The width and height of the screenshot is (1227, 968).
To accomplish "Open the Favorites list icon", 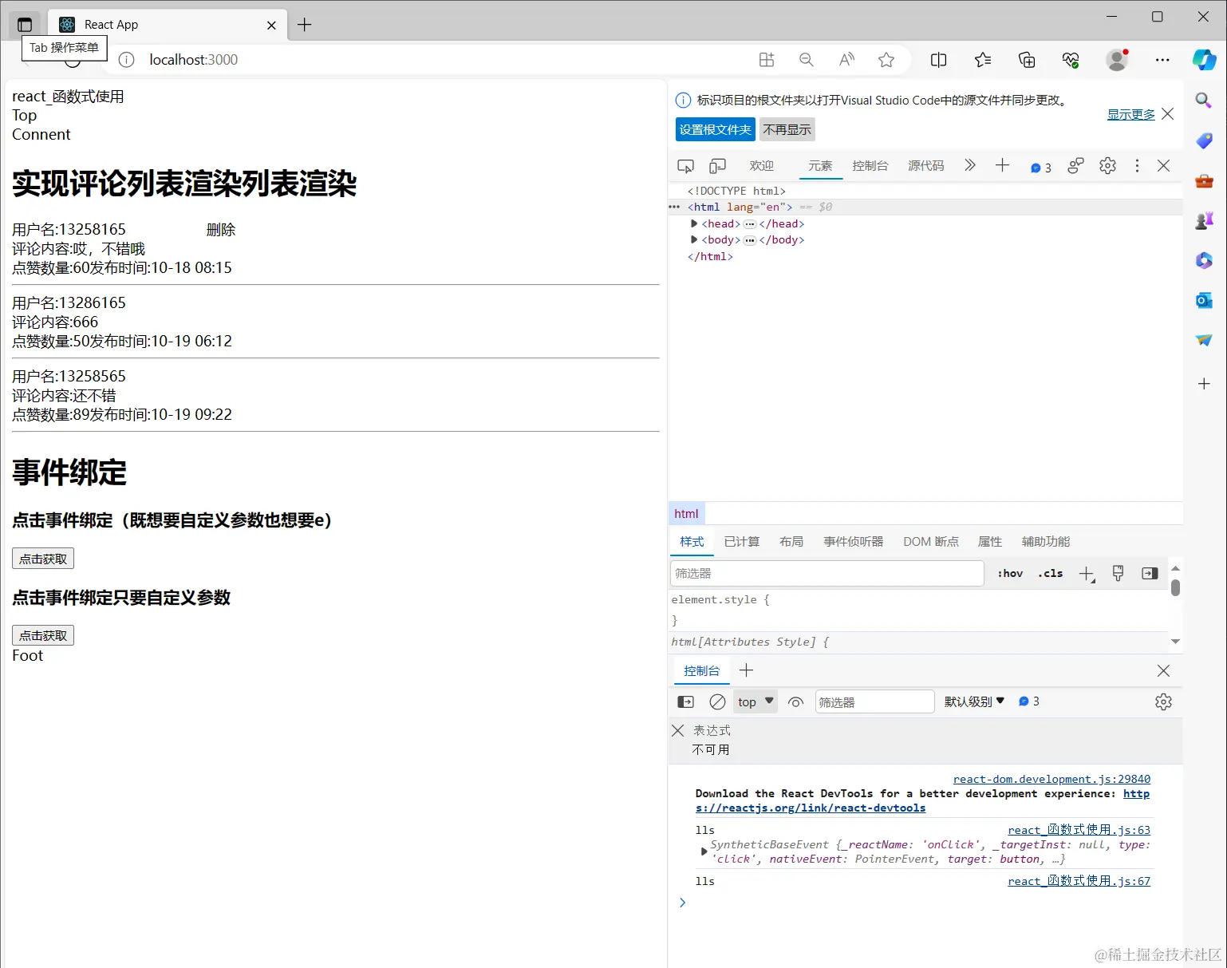I will coord(983,60).
